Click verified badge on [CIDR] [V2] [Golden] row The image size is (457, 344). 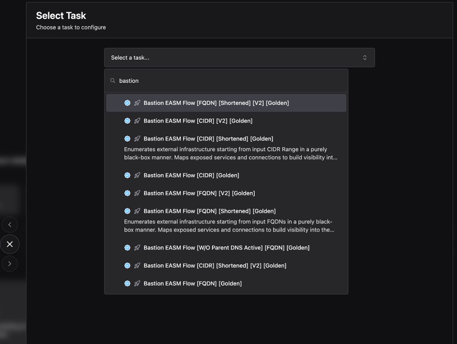point(127,120)
